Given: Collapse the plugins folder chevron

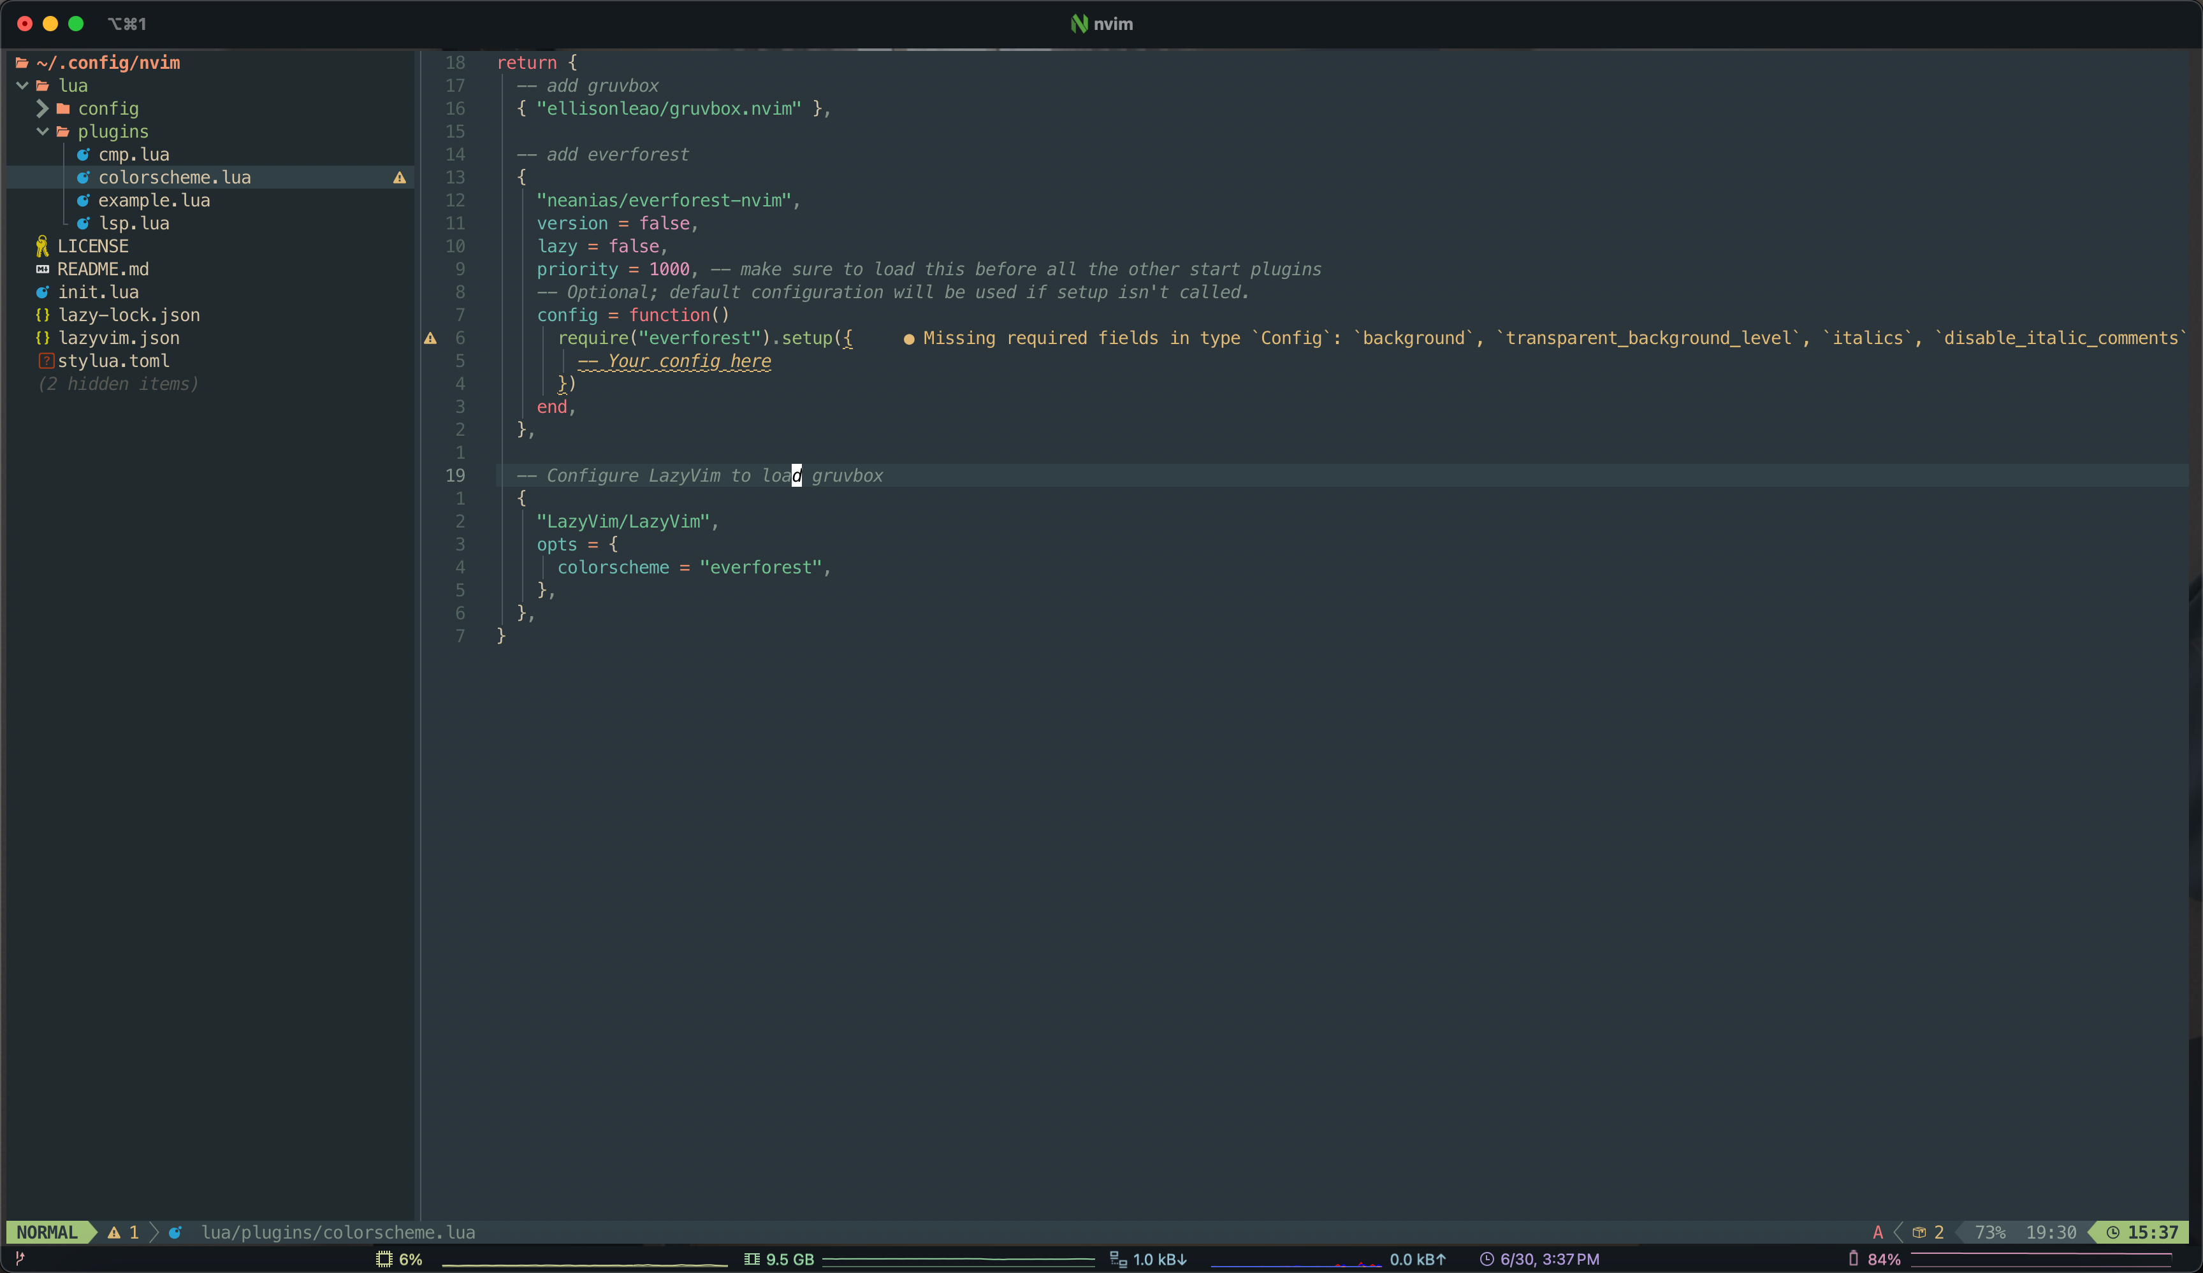Looking at the screenshot, I should click(42, 131).
